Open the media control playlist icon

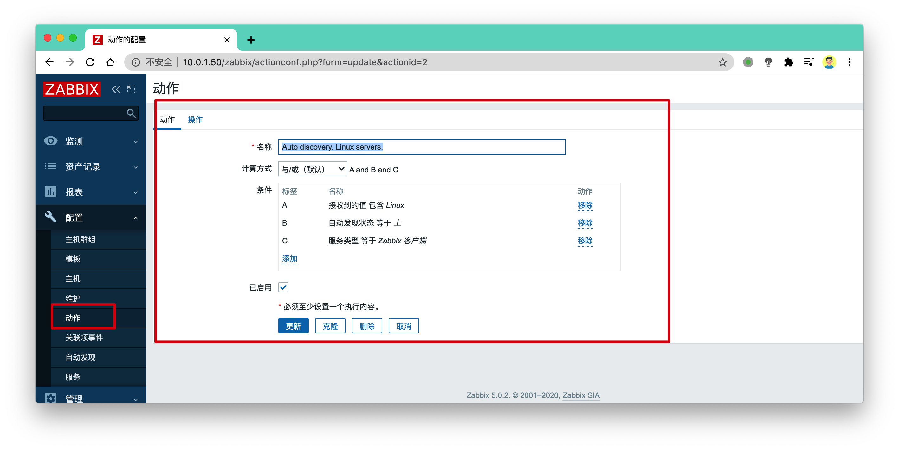tap(809, 62)
